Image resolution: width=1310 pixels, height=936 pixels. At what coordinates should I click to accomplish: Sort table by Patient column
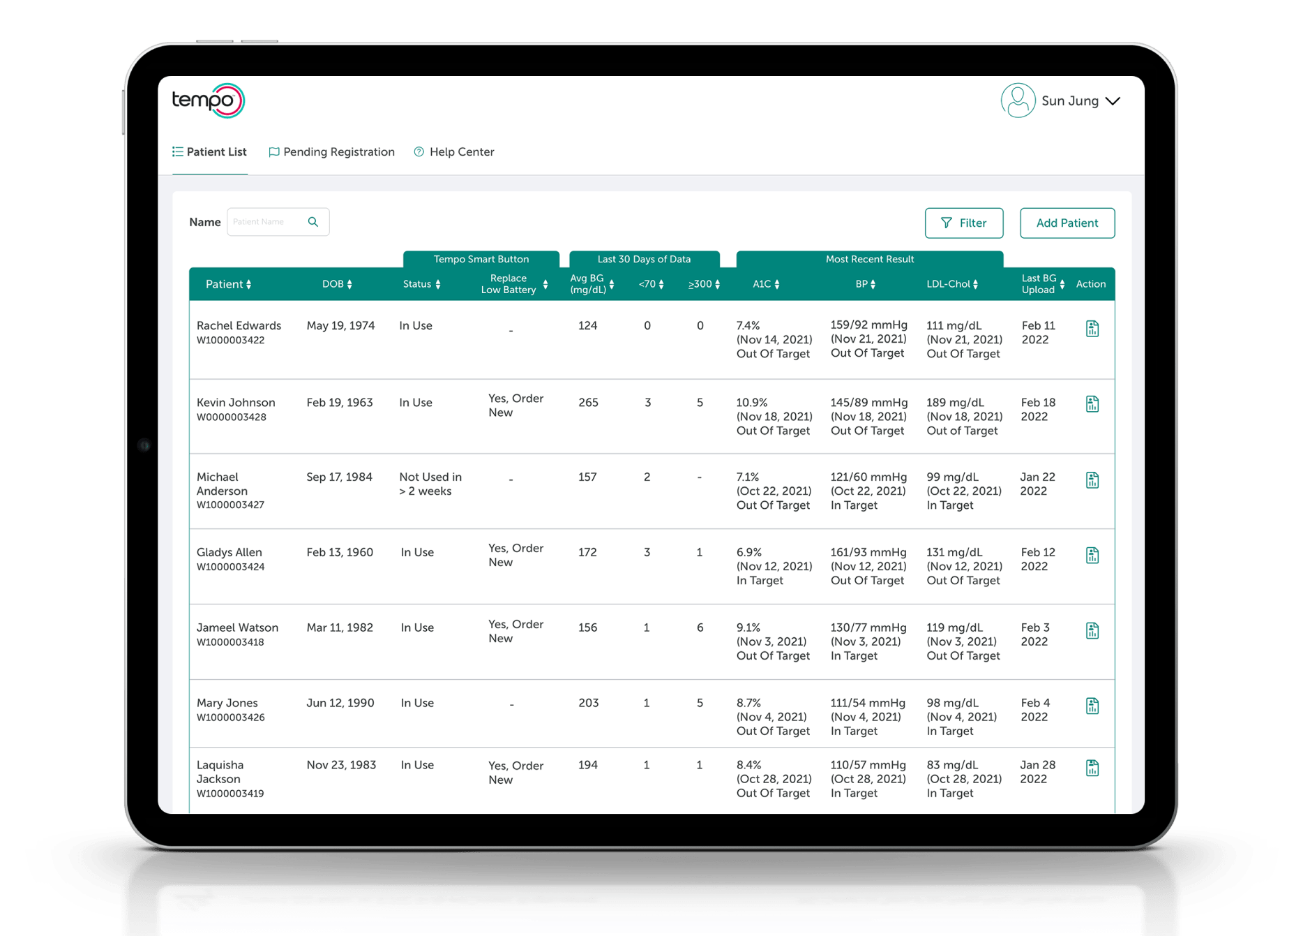(248, 284)
